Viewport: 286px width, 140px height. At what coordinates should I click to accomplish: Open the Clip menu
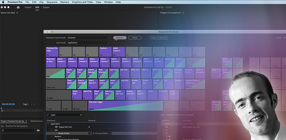(x=42, y=2)
